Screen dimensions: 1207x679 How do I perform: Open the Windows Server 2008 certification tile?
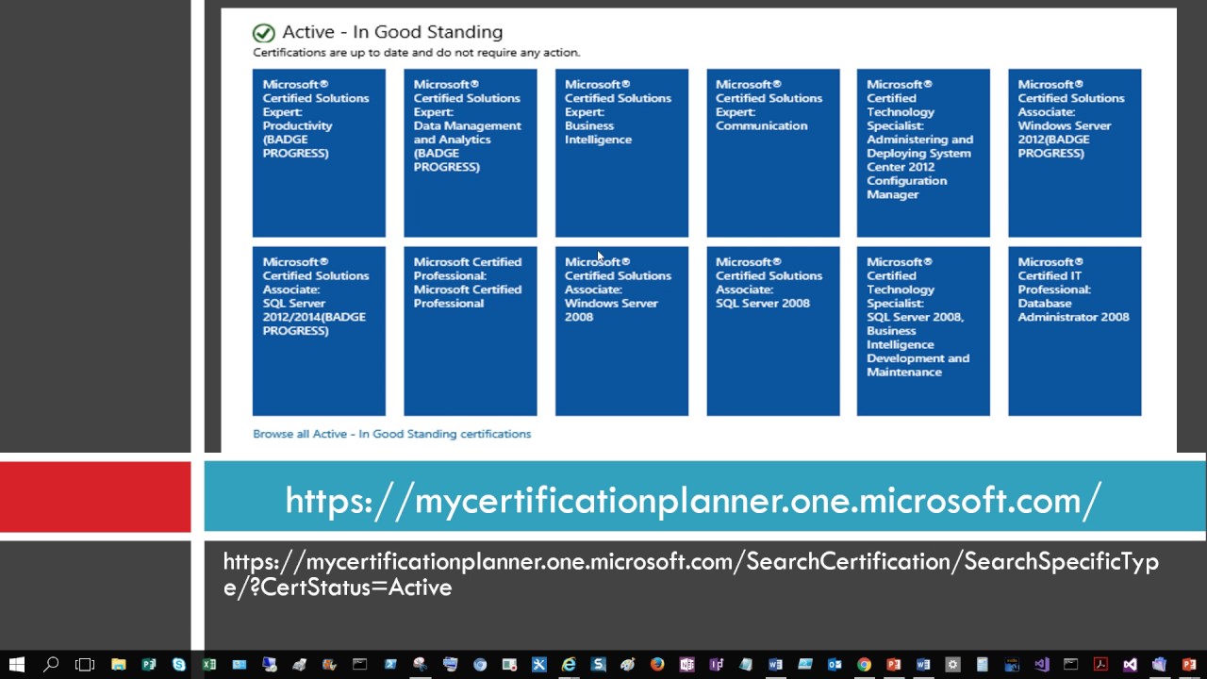click(621, 331)
